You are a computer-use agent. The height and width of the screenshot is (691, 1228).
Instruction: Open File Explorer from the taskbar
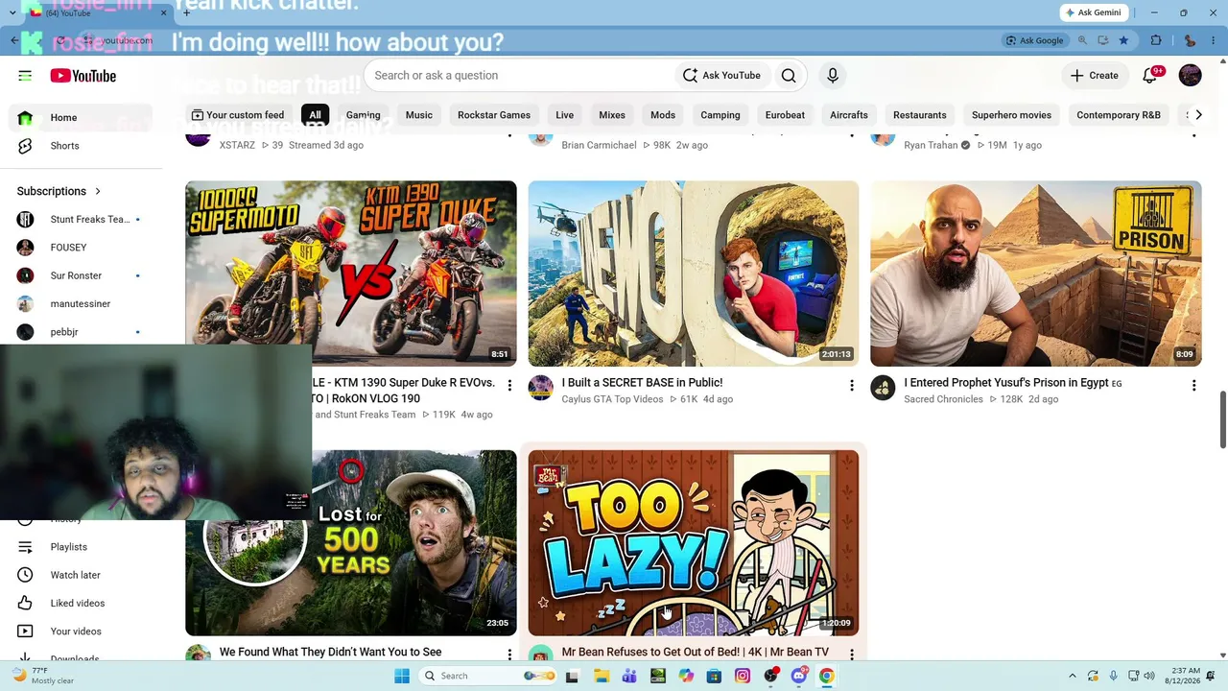pos(602,676)
